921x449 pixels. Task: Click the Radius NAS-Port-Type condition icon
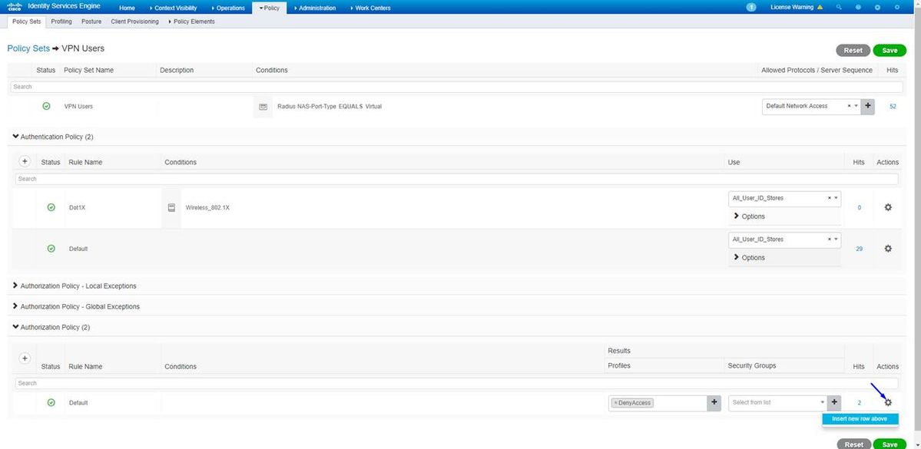click(x=263, y=106)
